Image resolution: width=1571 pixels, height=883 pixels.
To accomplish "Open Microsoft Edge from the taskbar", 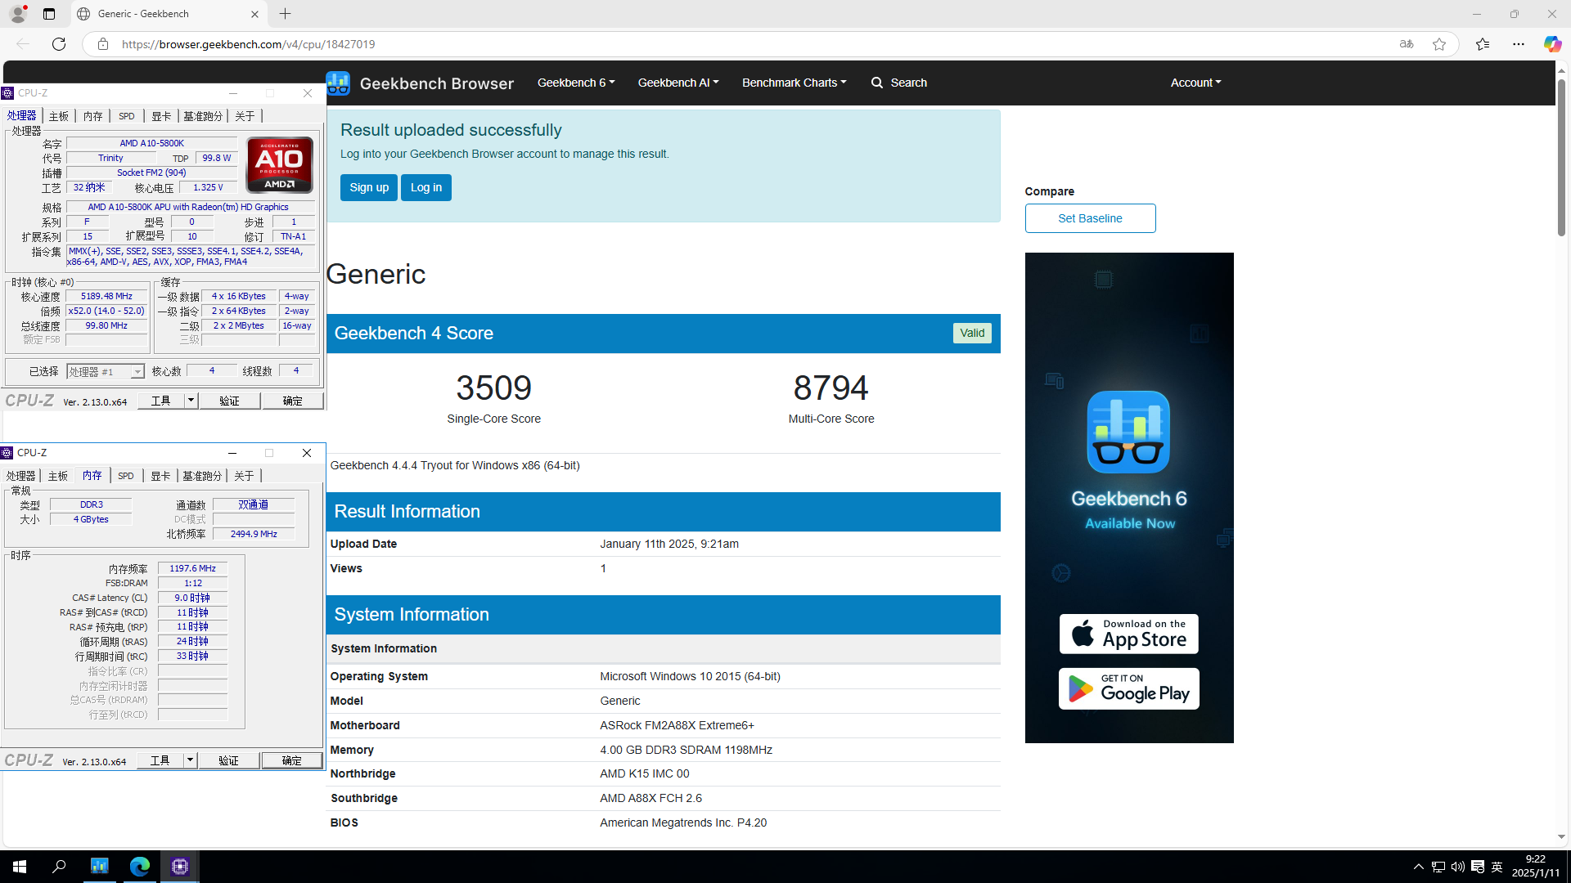I will (139, 867).
